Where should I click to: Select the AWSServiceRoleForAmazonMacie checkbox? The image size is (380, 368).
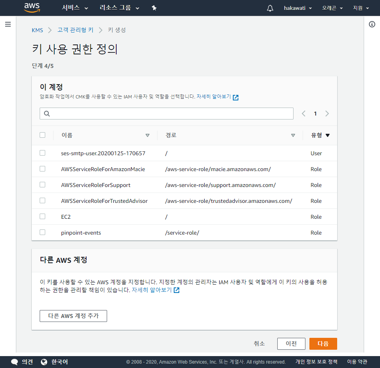42,169
